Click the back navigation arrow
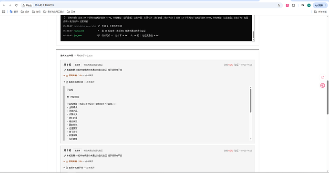Image resolution: width=329 pixels, height=173 pixels. tap(4, 5)
